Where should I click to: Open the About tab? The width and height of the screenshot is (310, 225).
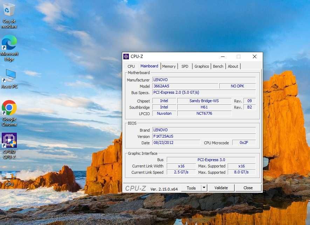[233, 66]
